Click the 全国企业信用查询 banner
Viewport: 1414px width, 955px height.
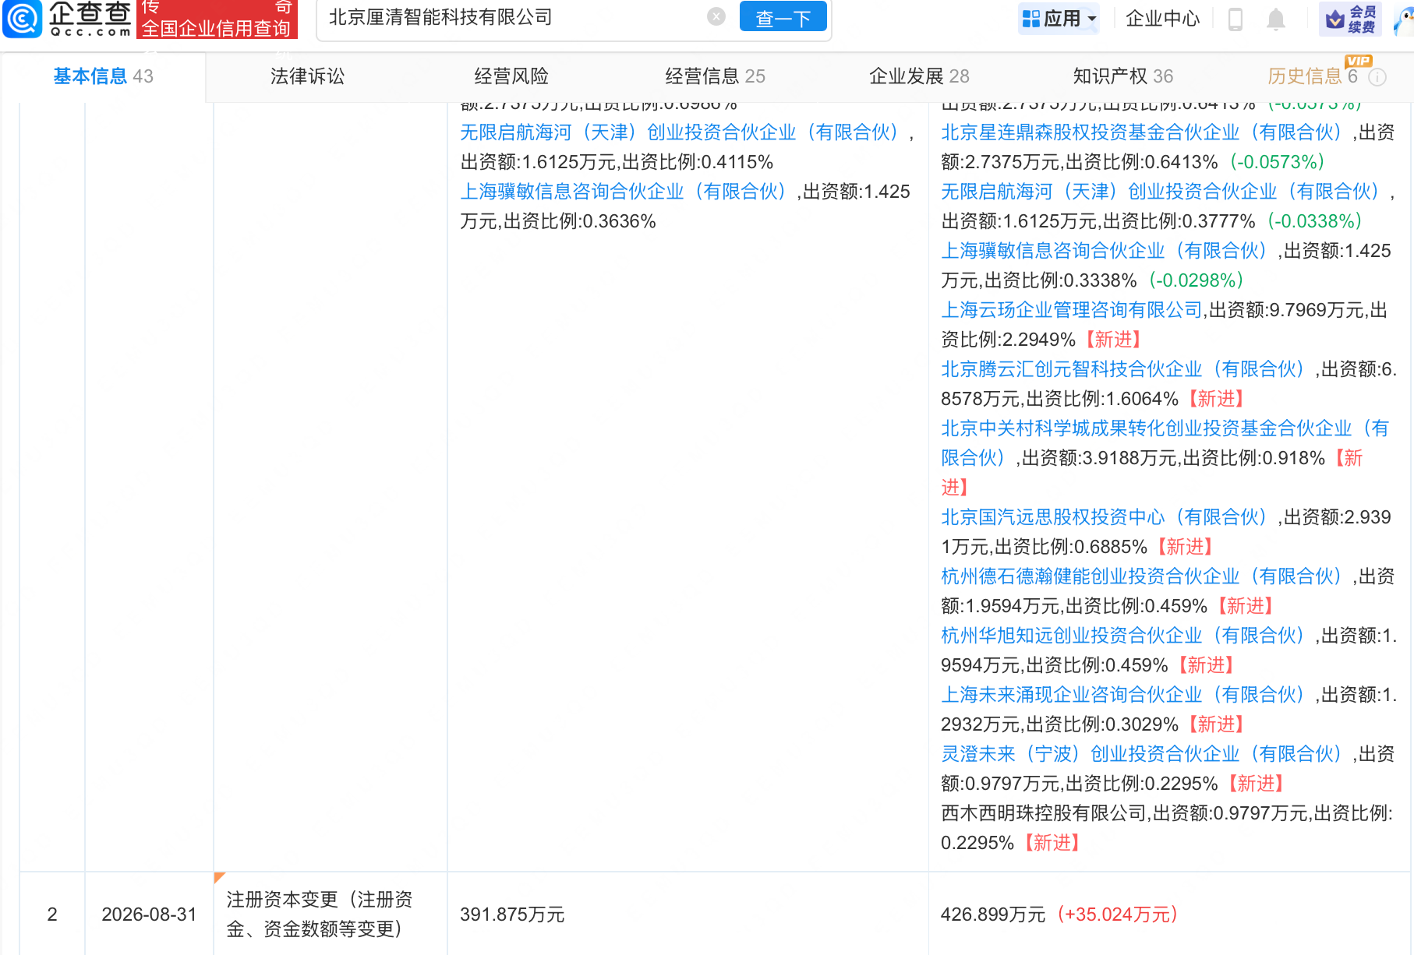[x=217, y=19]
